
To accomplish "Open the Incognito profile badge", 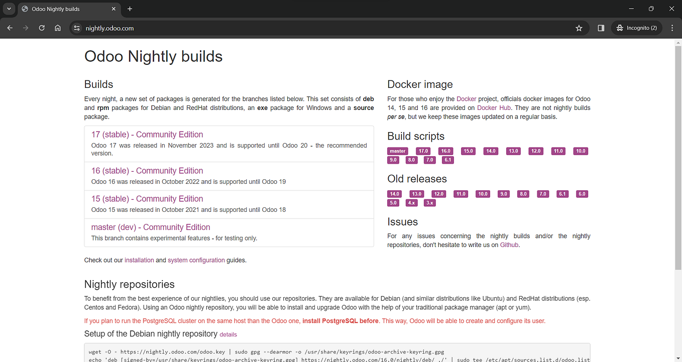I will click(636, 28).
